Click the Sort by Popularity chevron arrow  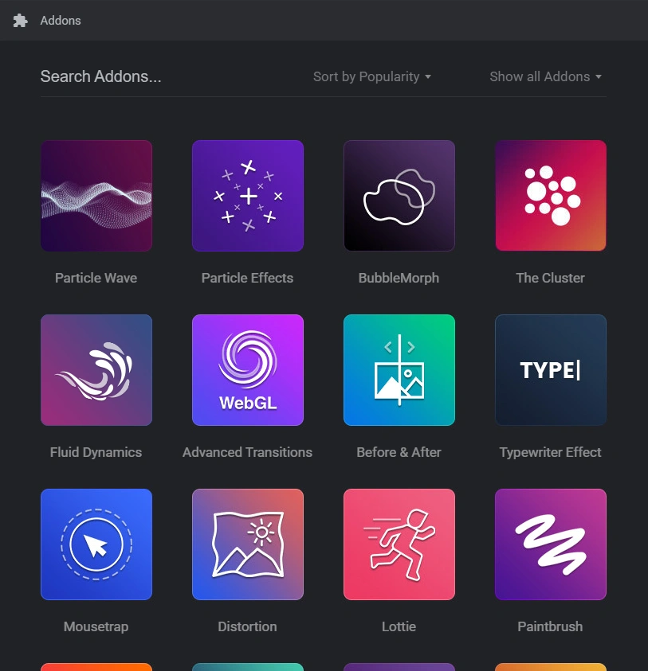tap(428, 77)
